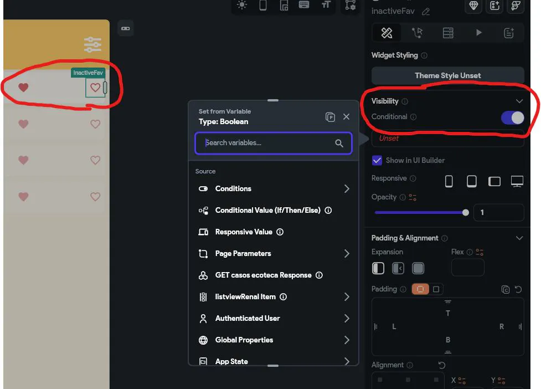Toggle the keyboard preview icon
The height and width of the screenshot is (389, 541).
coord(304,4)
